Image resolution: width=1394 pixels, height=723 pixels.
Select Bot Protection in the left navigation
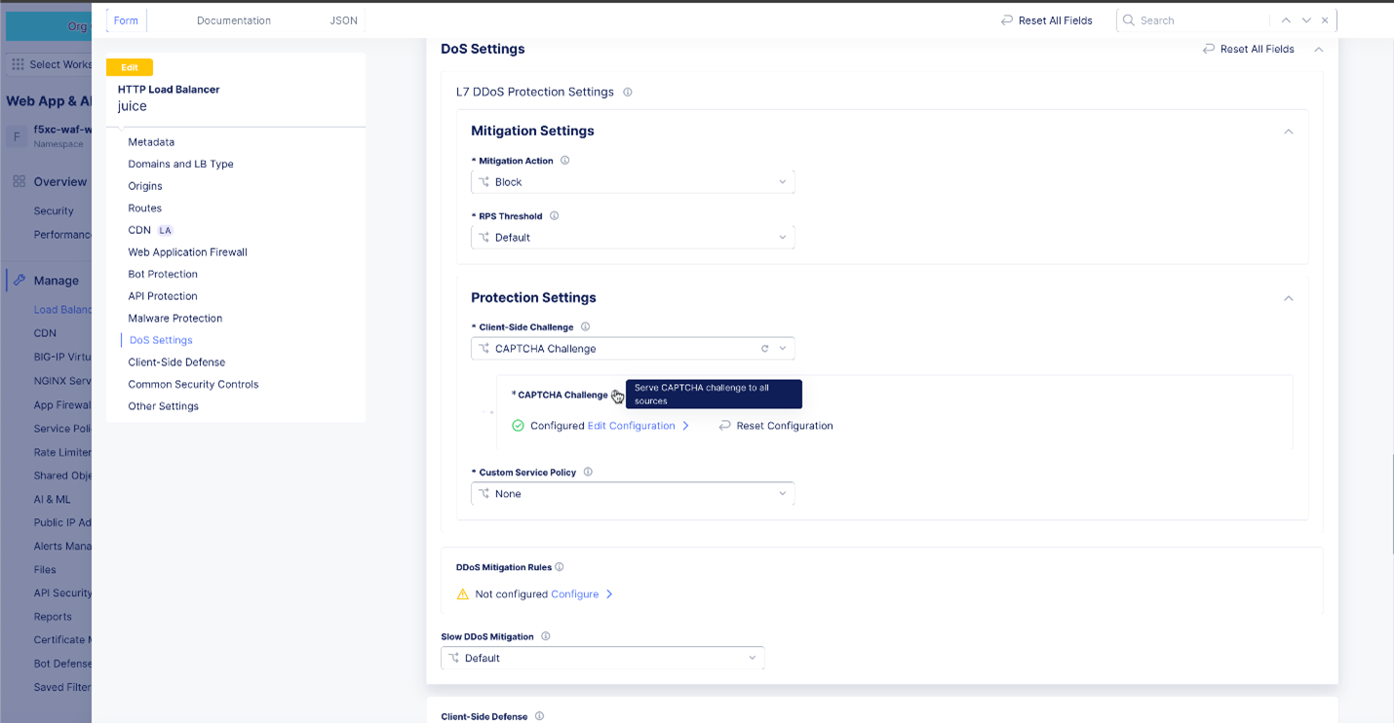[162, 274]
